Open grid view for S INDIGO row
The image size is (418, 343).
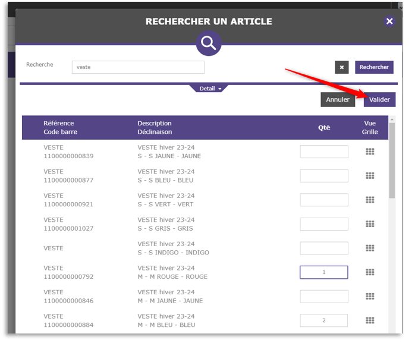click(x=370, y=248)
